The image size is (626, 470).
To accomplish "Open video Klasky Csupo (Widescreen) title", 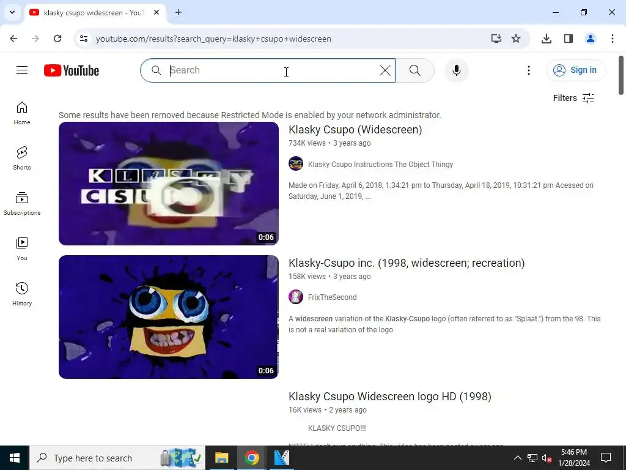I will tap(355, 130).
